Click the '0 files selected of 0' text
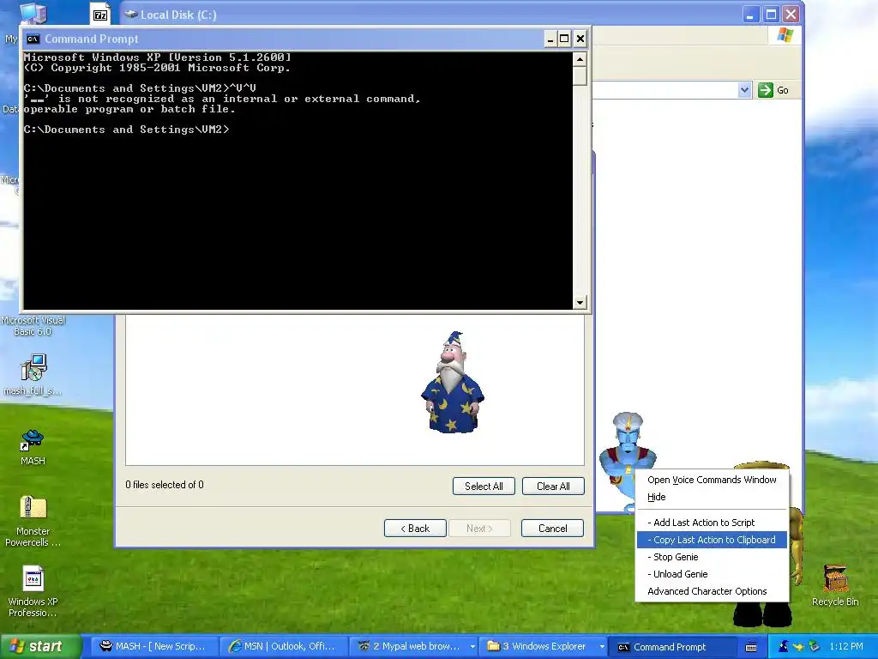Viewport: 878px width, 659px height. pos(165,485)
